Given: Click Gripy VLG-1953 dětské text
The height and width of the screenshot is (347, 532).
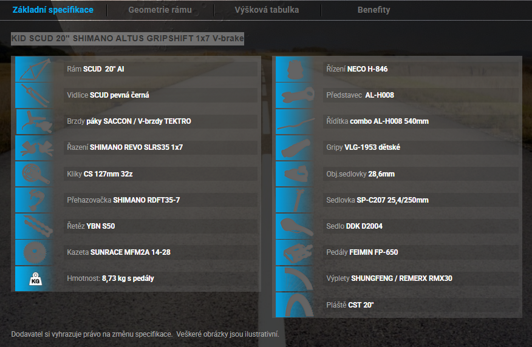Looking at the screenshot, I should 363,147.
